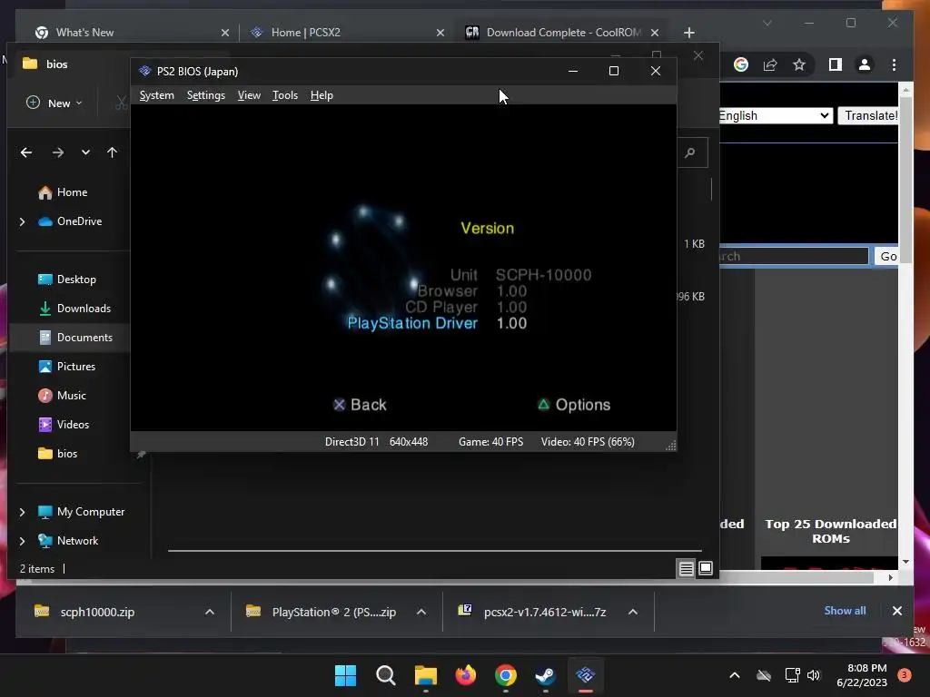The width and height of the screenshot is (930, 697).
Task: Open the System menu in PCSX2
Action: [x=156, y=95]
